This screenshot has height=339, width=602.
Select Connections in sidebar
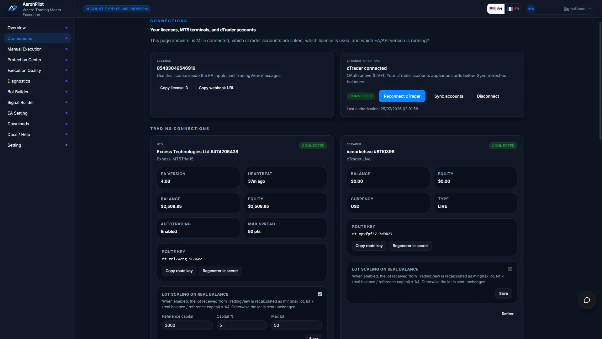[x=37, y=38]
